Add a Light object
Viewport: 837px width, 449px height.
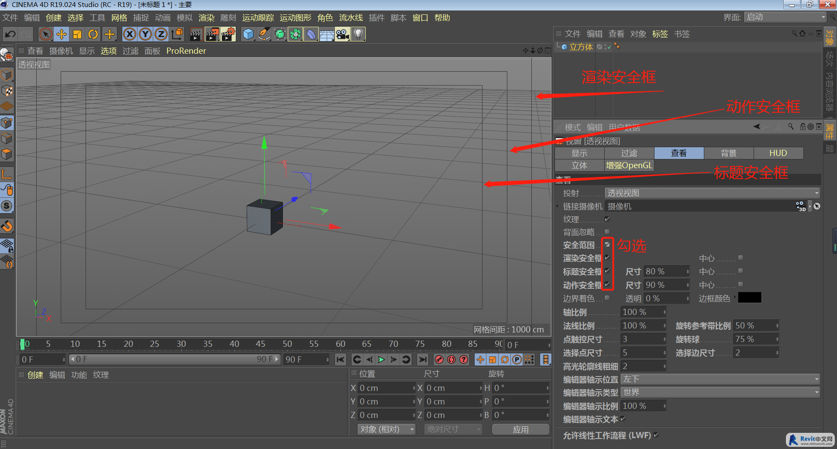[358, 34]
